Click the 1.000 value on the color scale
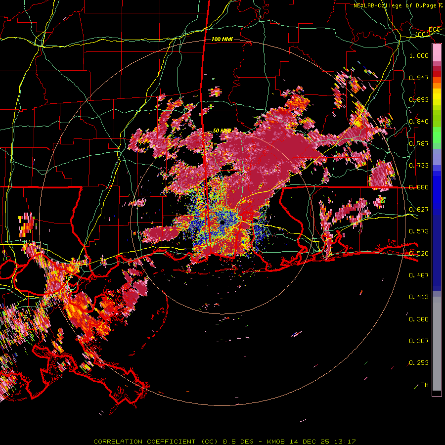The height and width of the screenshot is (445, 445). point(419,55)
